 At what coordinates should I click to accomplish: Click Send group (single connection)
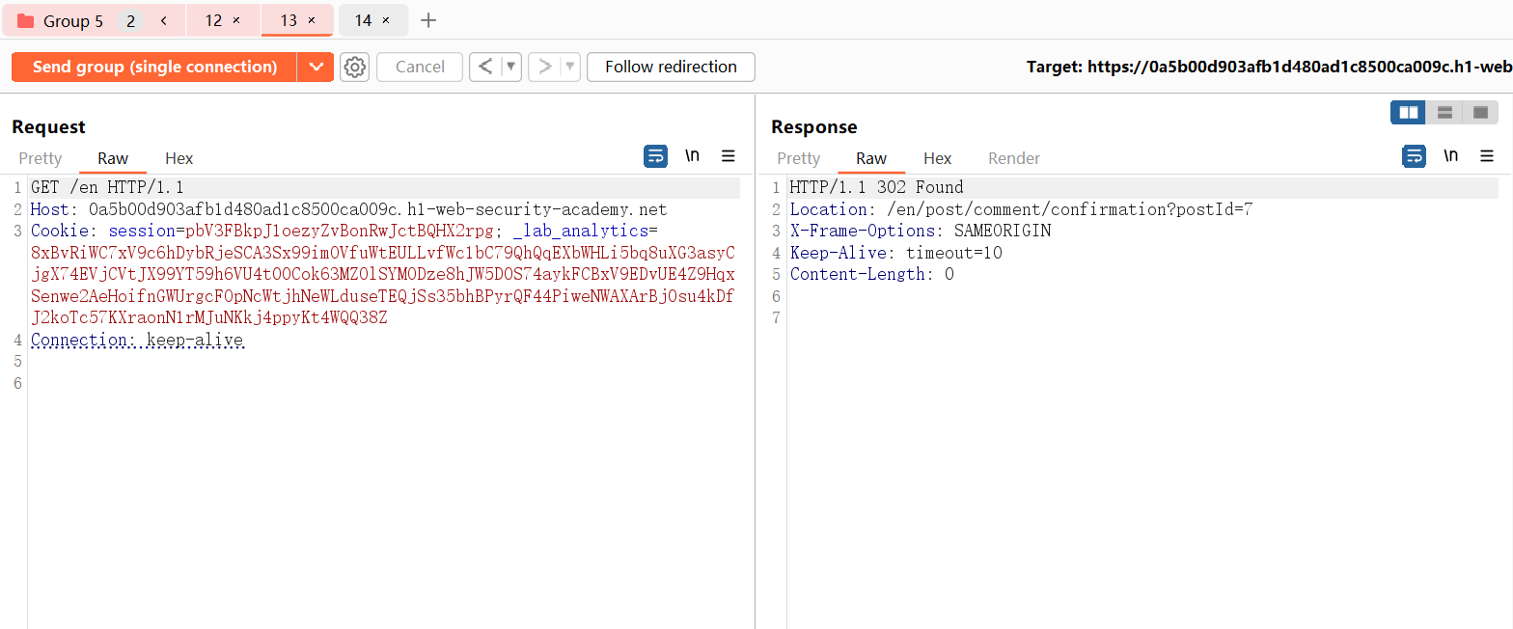pos(154,67)
